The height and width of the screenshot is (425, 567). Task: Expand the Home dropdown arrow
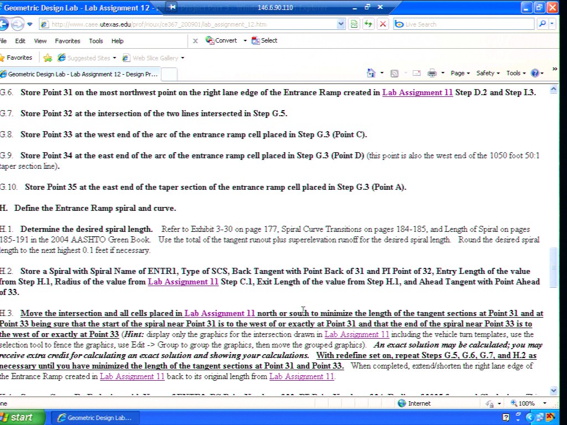382,73
